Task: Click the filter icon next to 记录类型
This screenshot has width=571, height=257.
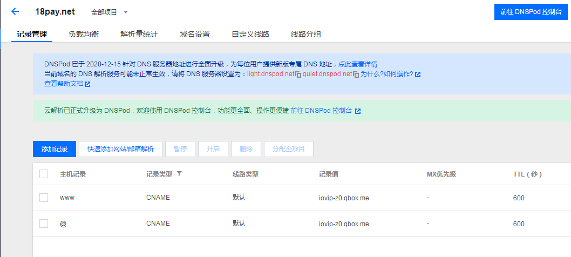Action: pyautogui.click(x=179, y=174)
